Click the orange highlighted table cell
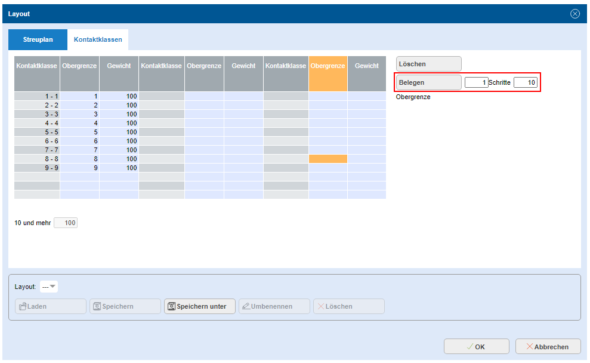This screenshot has height=363, width=590. coord(328,159)
